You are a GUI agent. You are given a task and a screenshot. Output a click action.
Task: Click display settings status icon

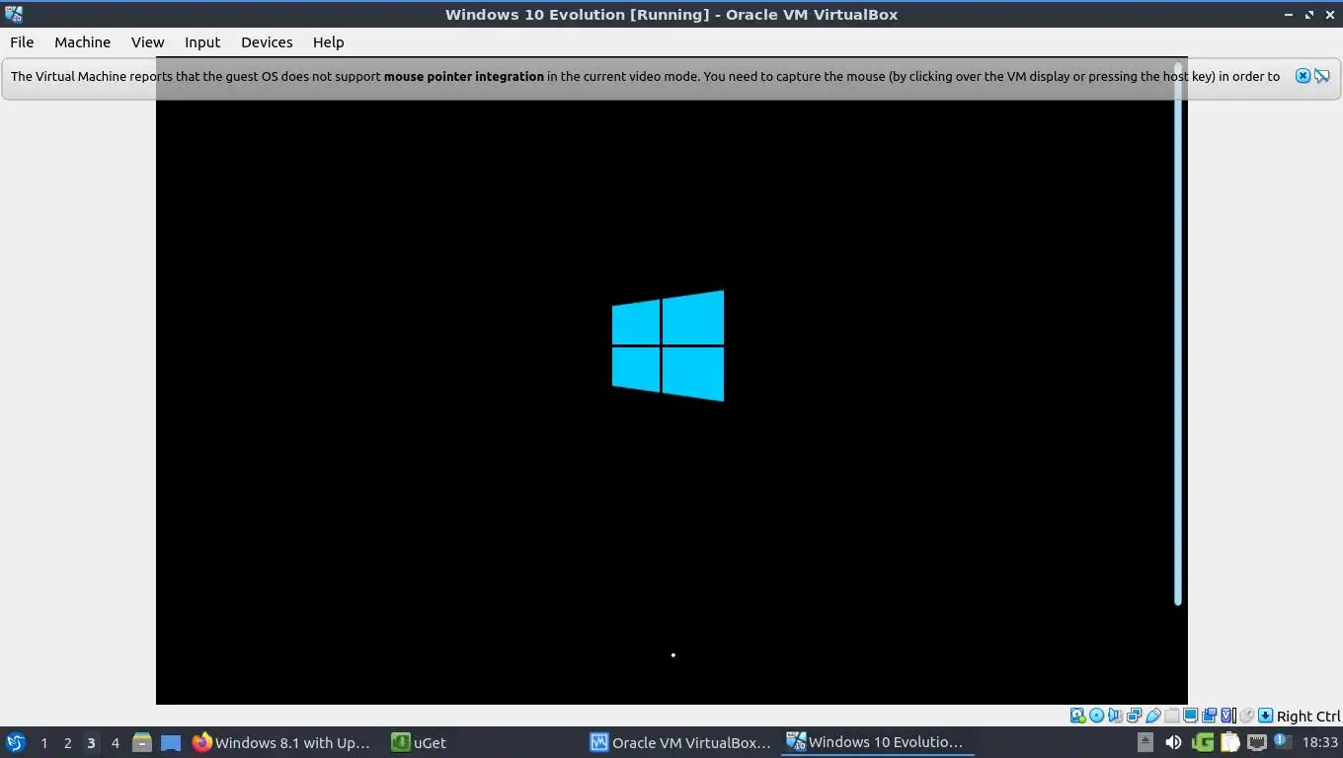coord(1190,716)
